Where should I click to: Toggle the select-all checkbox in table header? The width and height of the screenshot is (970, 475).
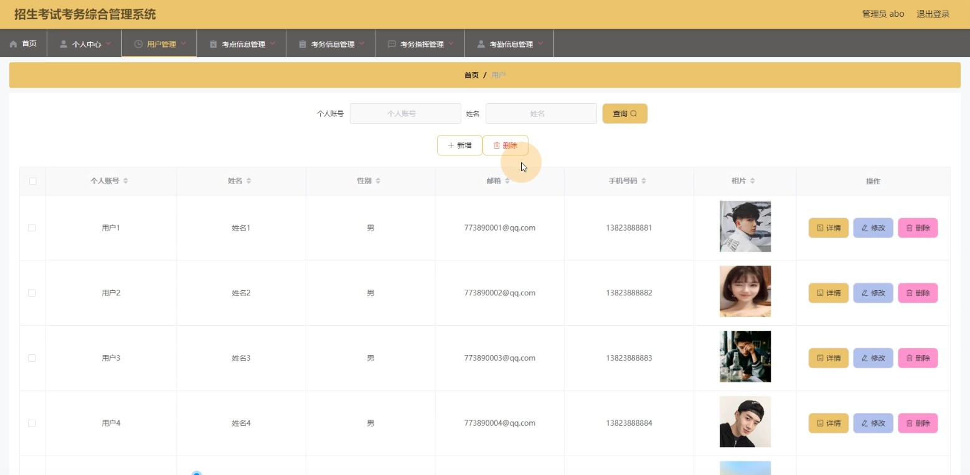pyautogui.click(x=32, y=182)
